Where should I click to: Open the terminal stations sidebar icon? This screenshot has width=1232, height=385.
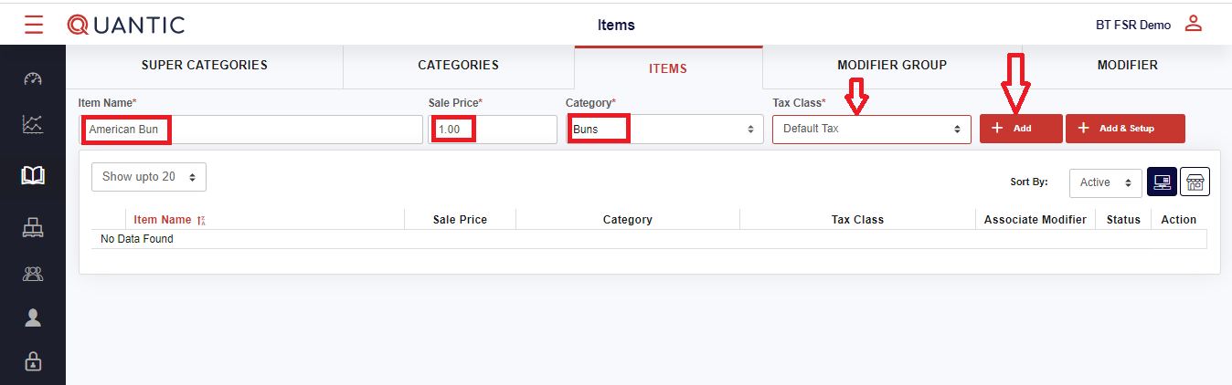pos(33,227)
